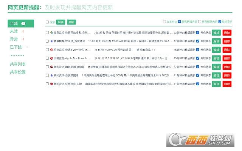Edit the 竞品监控-世界网站排名 task
The height and width of the screenshot is (151, 242).
pyautogui.click(x=216, y=33)
